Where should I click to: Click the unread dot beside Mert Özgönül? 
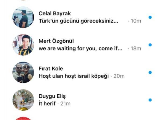[x=150, y=45]
